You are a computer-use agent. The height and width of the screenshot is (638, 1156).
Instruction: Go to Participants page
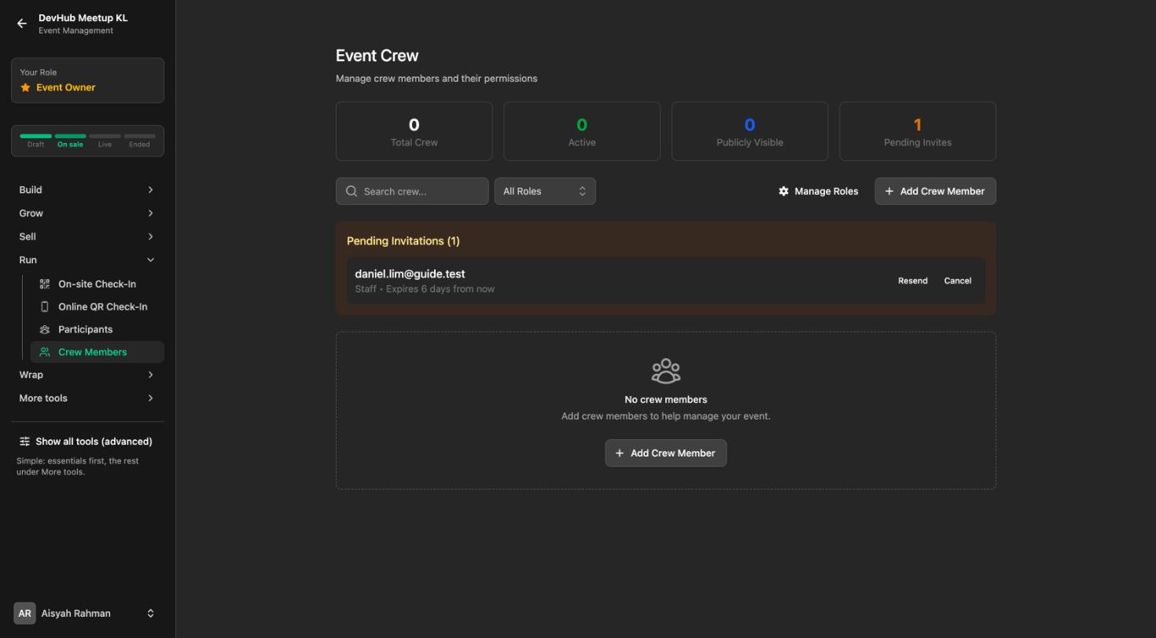click(x=97, y=329)
